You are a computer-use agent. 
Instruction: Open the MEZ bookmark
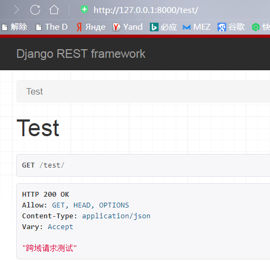(196, 27)
